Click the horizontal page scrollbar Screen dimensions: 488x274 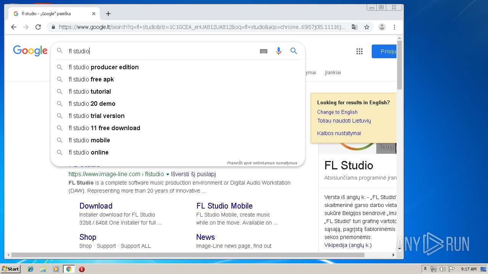[x=188, y=255]
